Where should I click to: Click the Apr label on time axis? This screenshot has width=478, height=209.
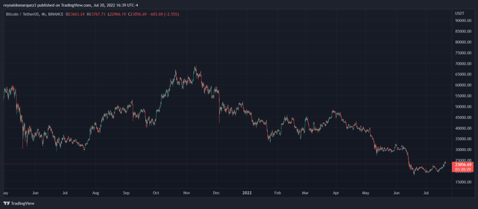336,193
